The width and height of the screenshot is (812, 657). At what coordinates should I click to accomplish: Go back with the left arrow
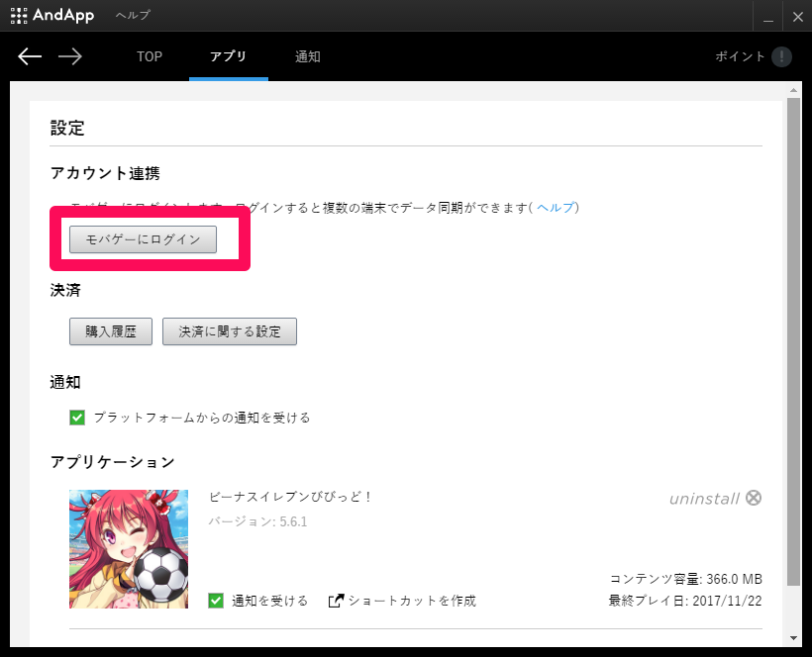[30, 56]
